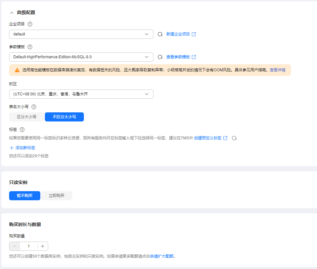Screen dimensions: 317x269
Task: Refresh the parameter template list
Action: click(x=160, y=57)
